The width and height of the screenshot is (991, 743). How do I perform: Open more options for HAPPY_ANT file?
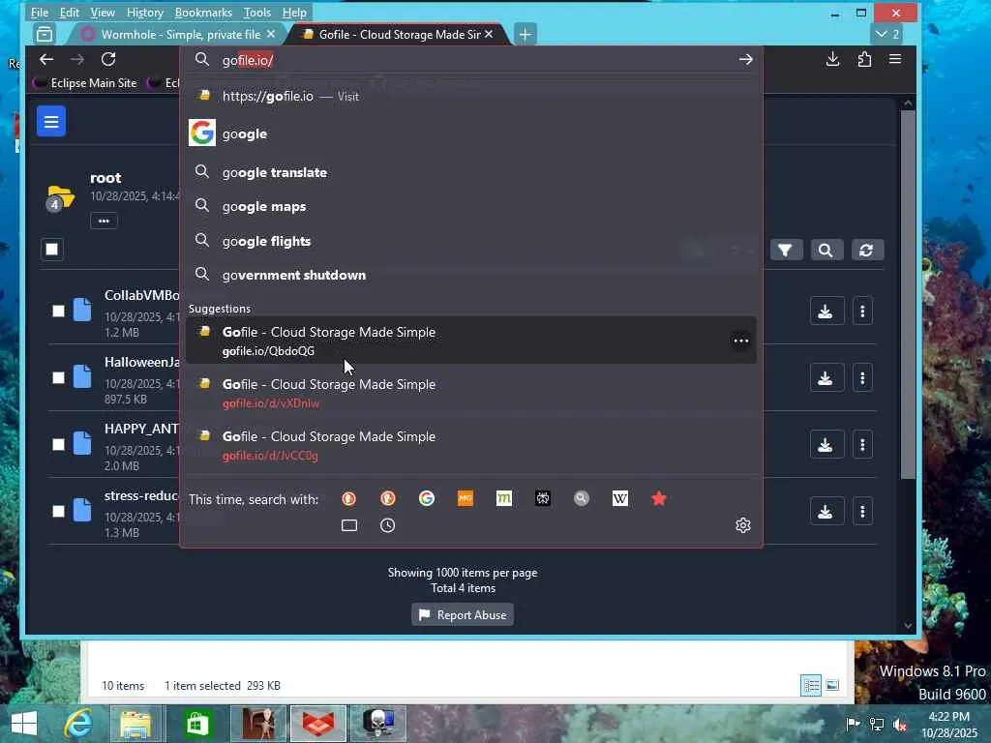click(862, 445)
